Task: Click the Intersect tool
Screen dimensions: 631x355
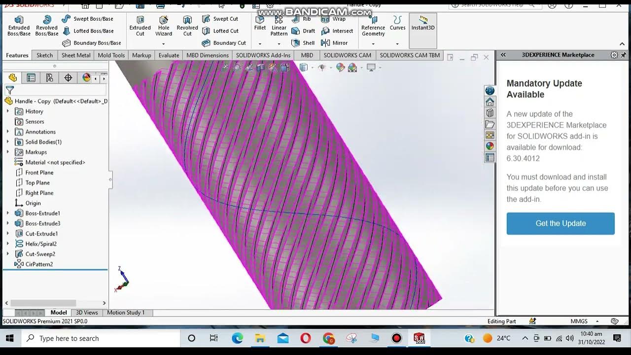Action: tap(337, 31)
